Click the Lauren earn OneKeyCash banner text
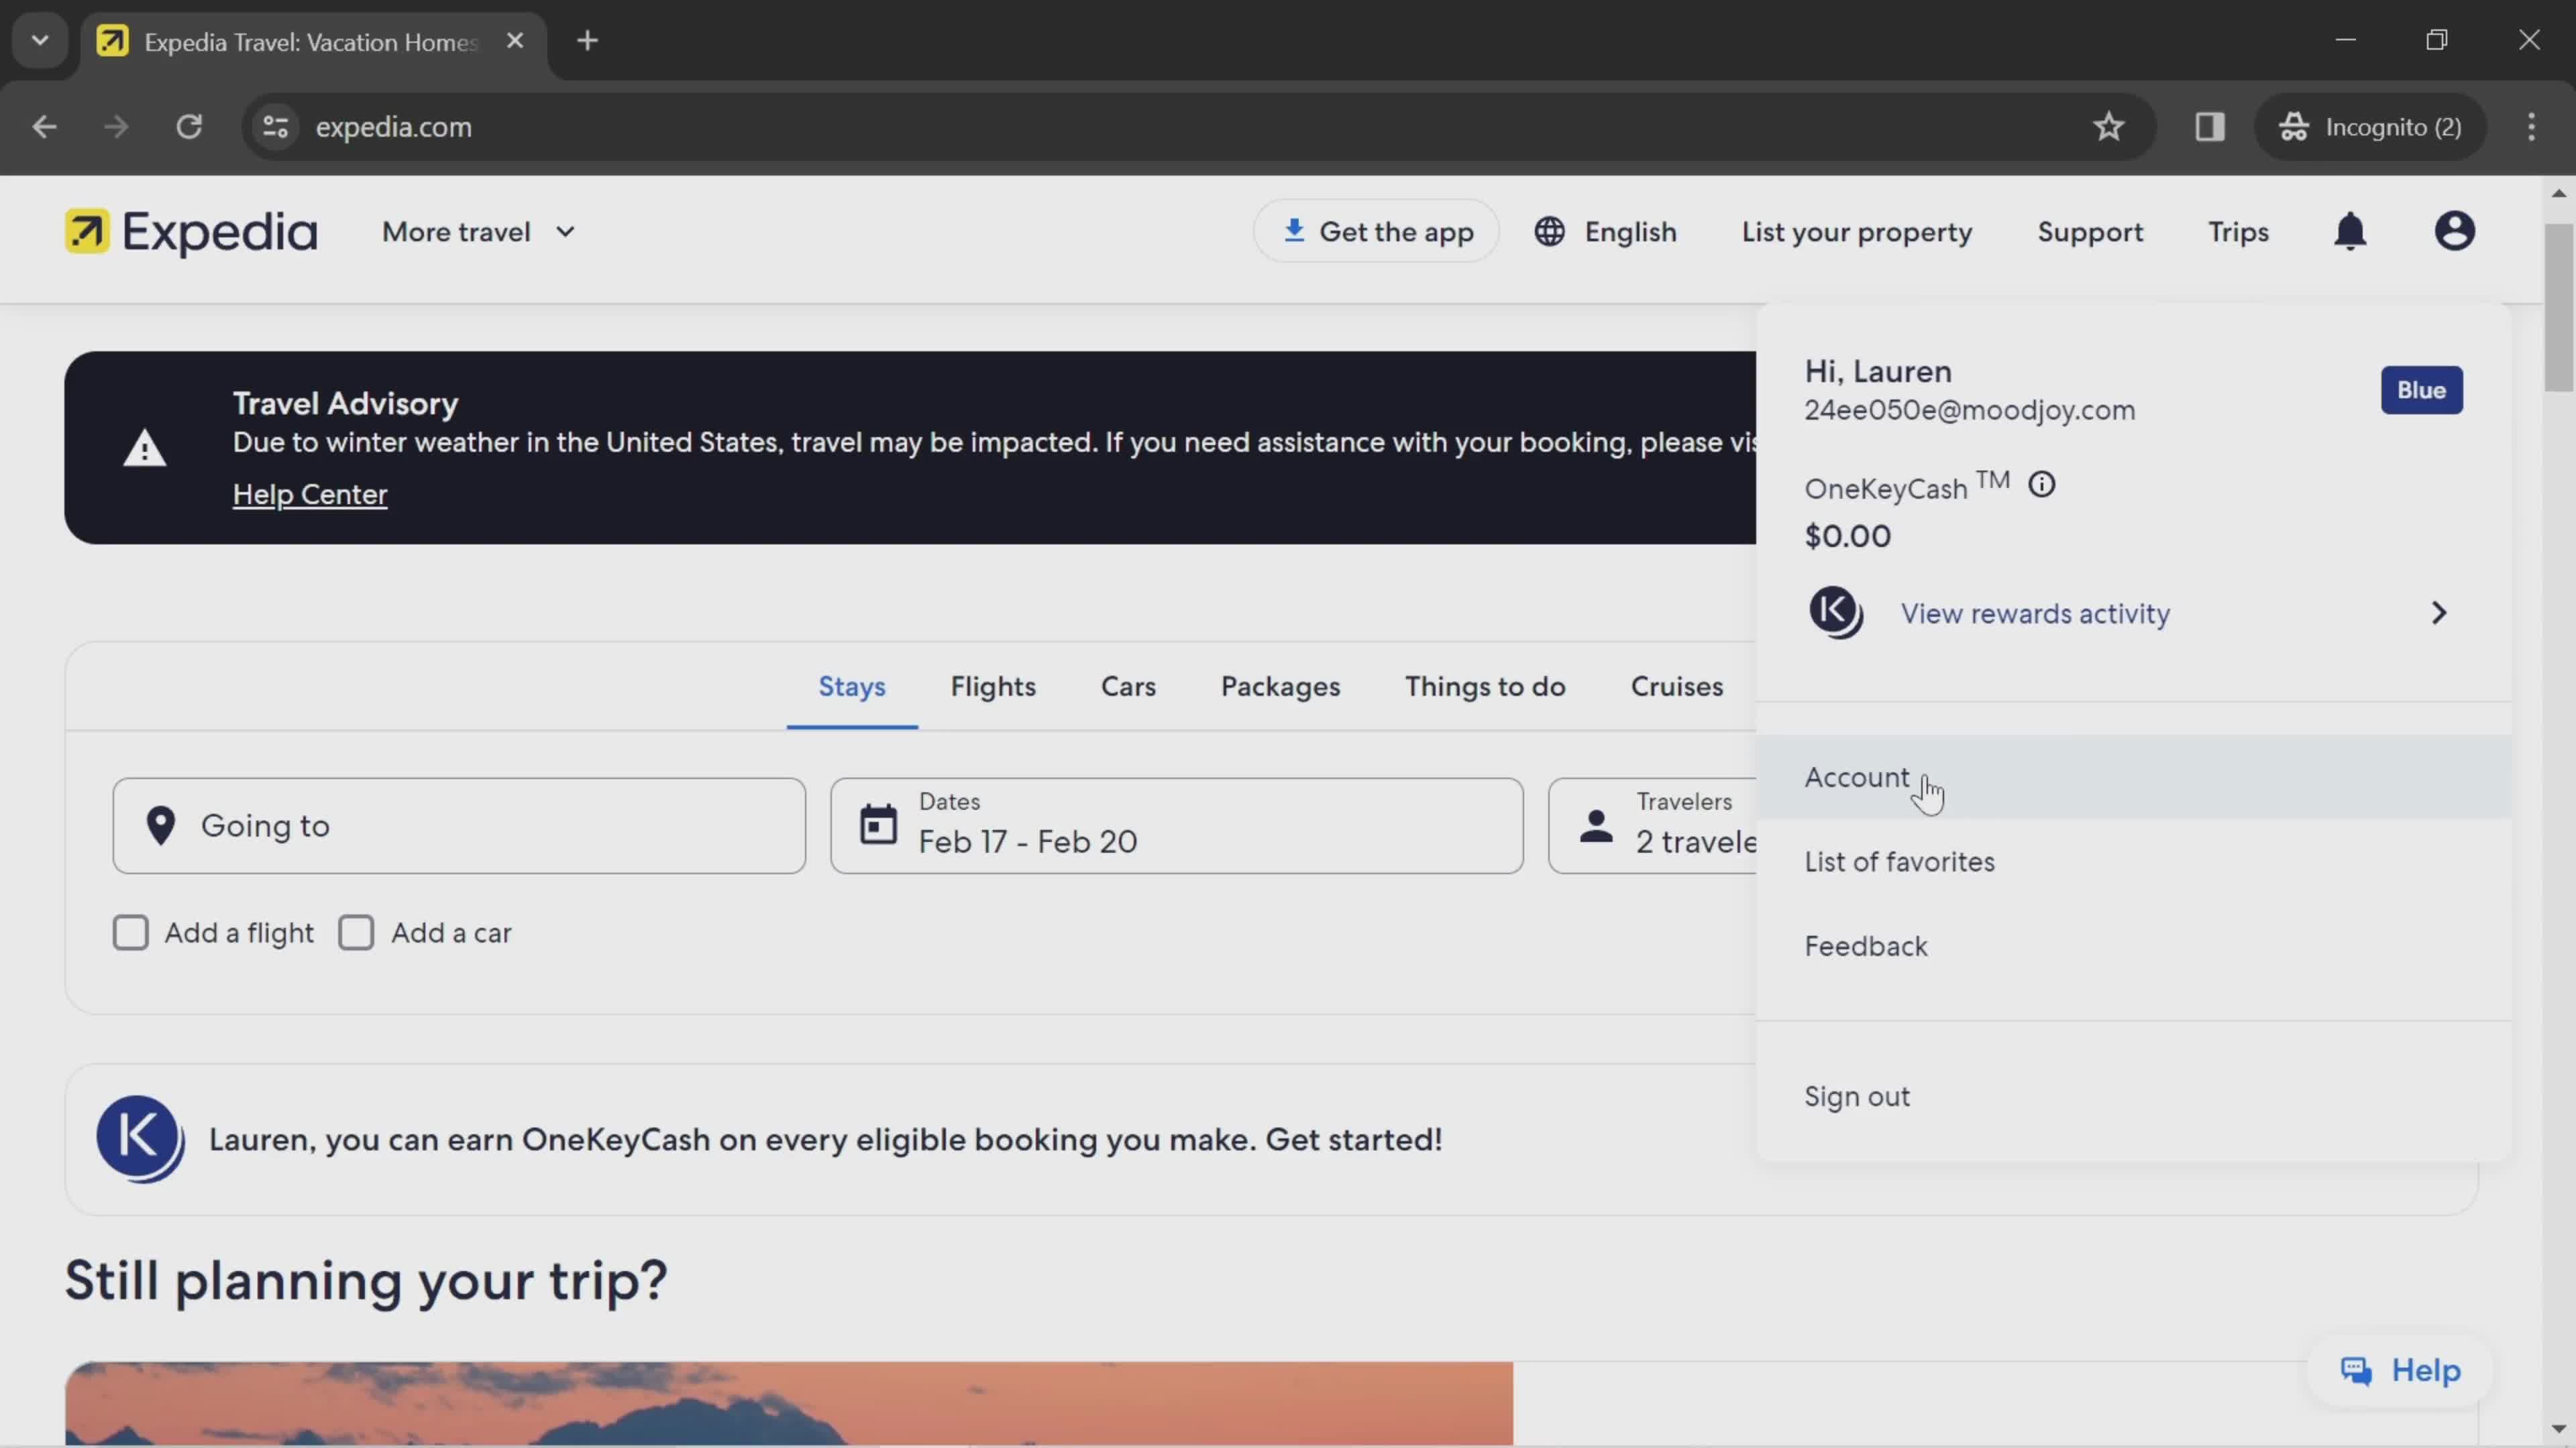Screen dimensions: 2576x1448 [x=825, y=1139]
